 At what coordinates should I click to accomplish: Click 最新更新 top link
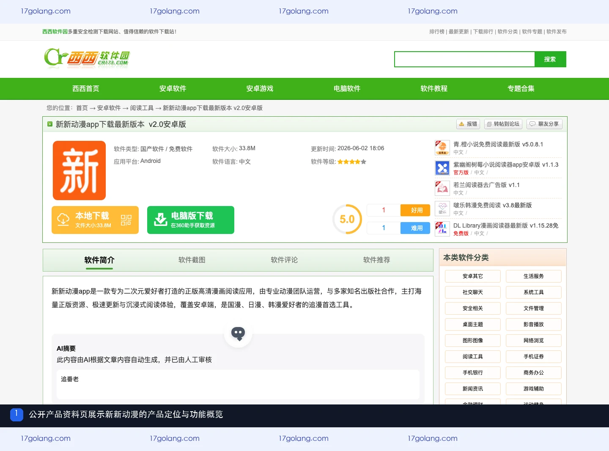pyautogui.click(x=459, y=32)
